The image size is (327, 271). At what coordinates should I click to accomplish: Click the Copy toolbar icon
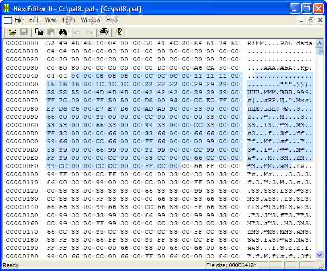[39, 32]
